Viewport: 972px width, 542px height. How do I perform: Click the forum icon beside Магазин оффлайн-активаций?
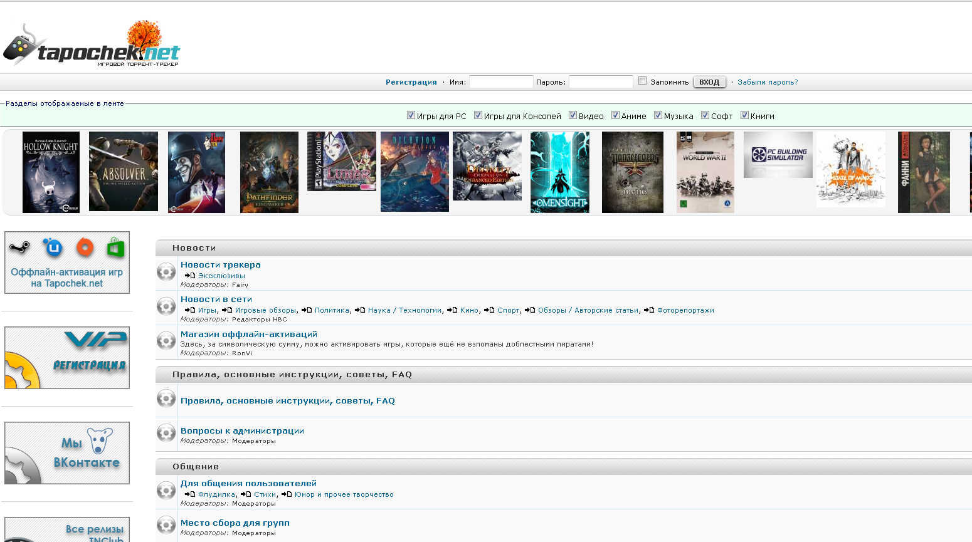[166, 341]
